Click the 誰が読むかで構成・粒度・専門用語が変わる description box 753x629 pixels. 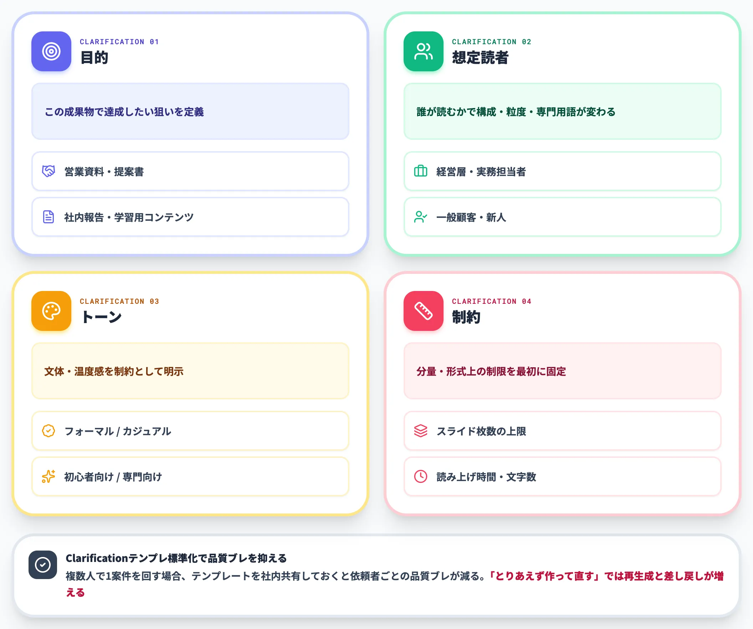tap(563, 112)
